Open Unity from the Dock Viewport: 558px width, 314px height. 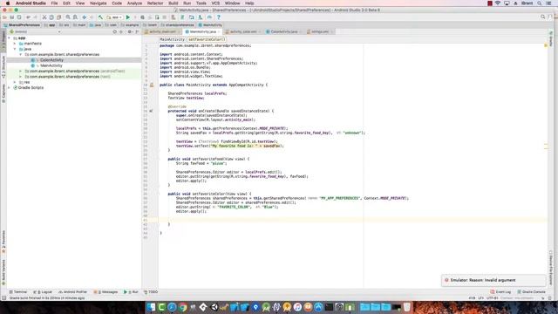pos(214,307)
